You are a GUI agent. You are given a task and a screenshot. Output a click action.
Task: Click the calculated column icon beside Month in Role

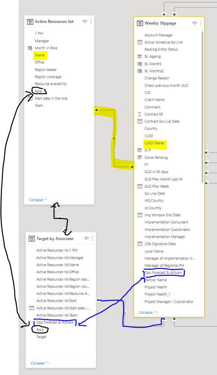point(30,48)
